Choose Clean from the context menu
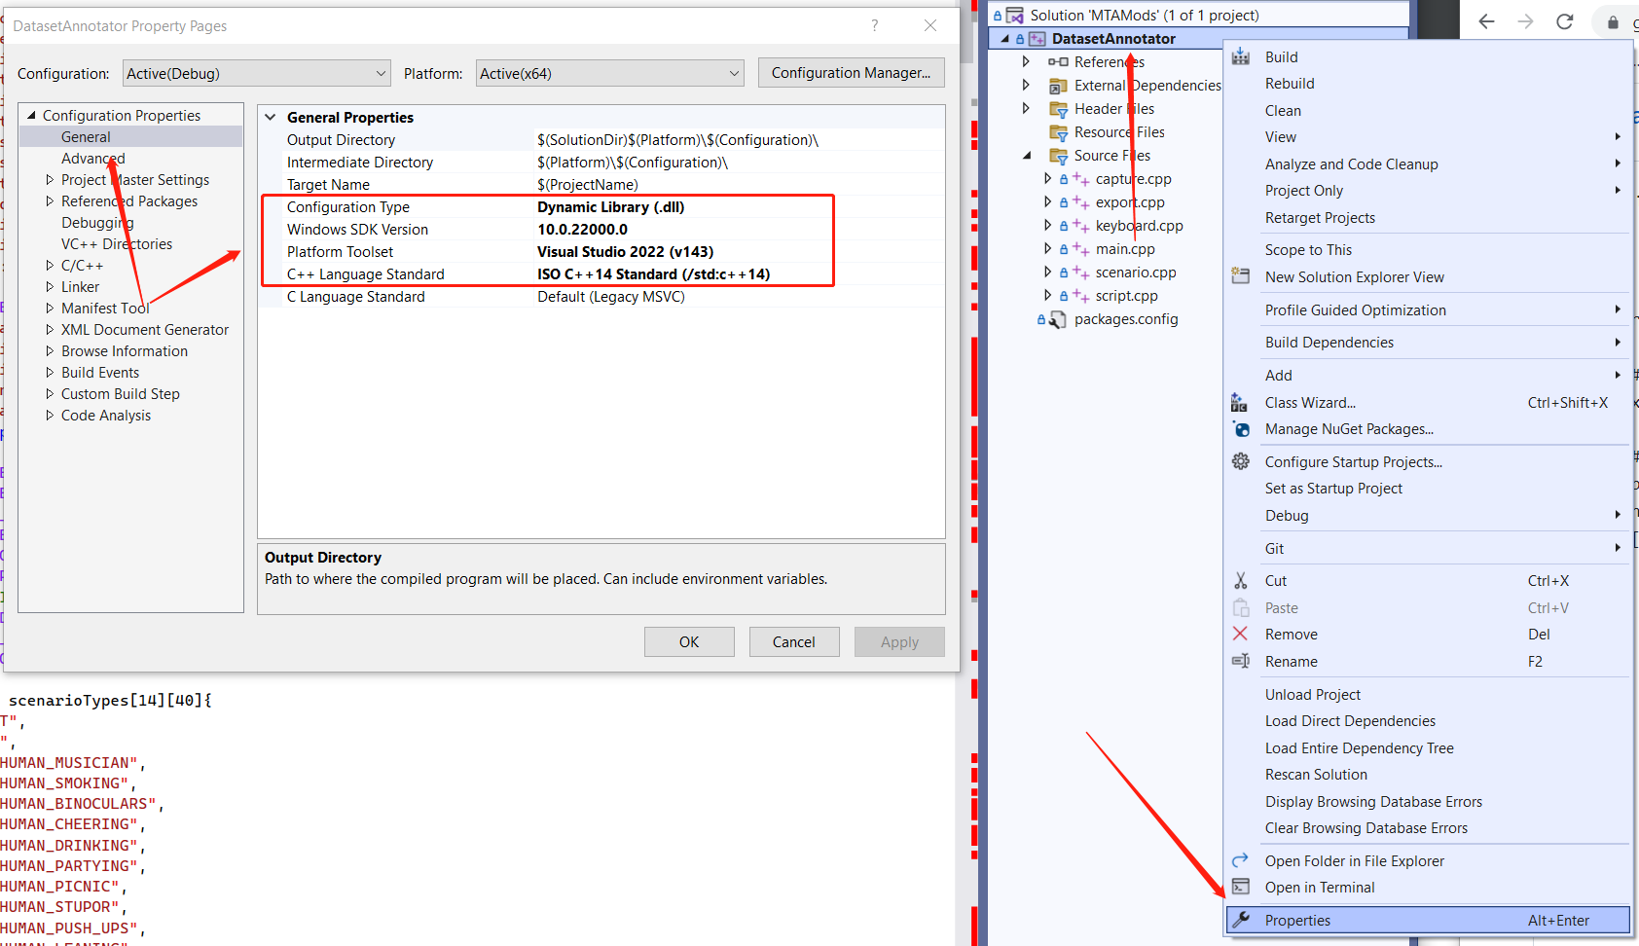 click(x=1283, y=111)
